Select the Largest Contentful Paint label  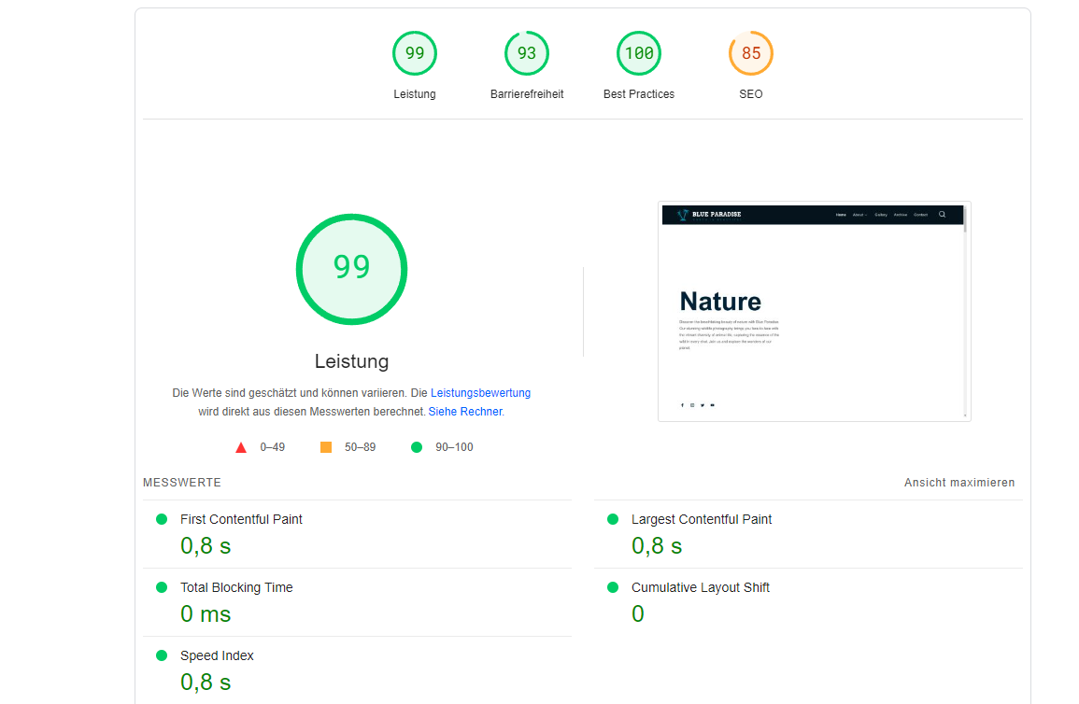(702, 520)
